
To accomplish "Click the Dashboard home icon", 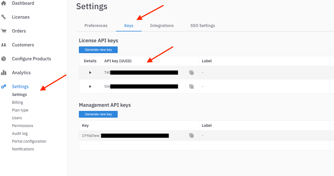I will click(x=4, y=3).
